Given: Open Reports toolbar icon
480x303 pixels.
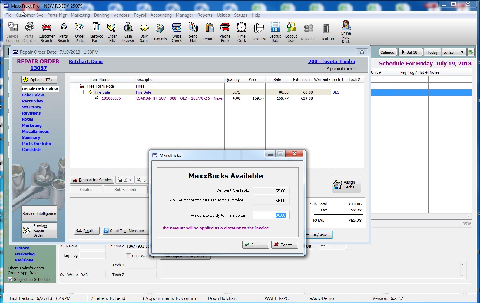Looking at the screenshot, I should [x=209, y=32].
